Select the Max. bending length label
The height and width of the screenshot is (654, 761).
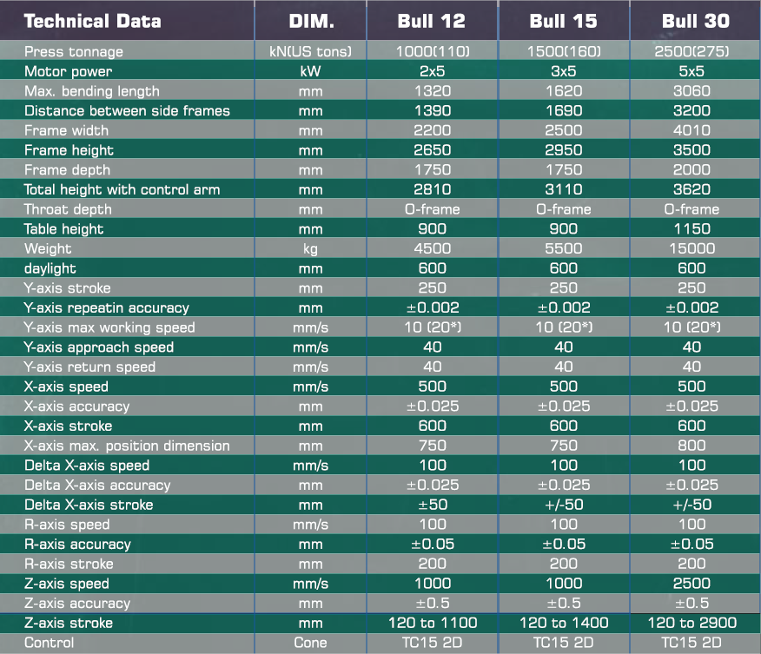91,91
